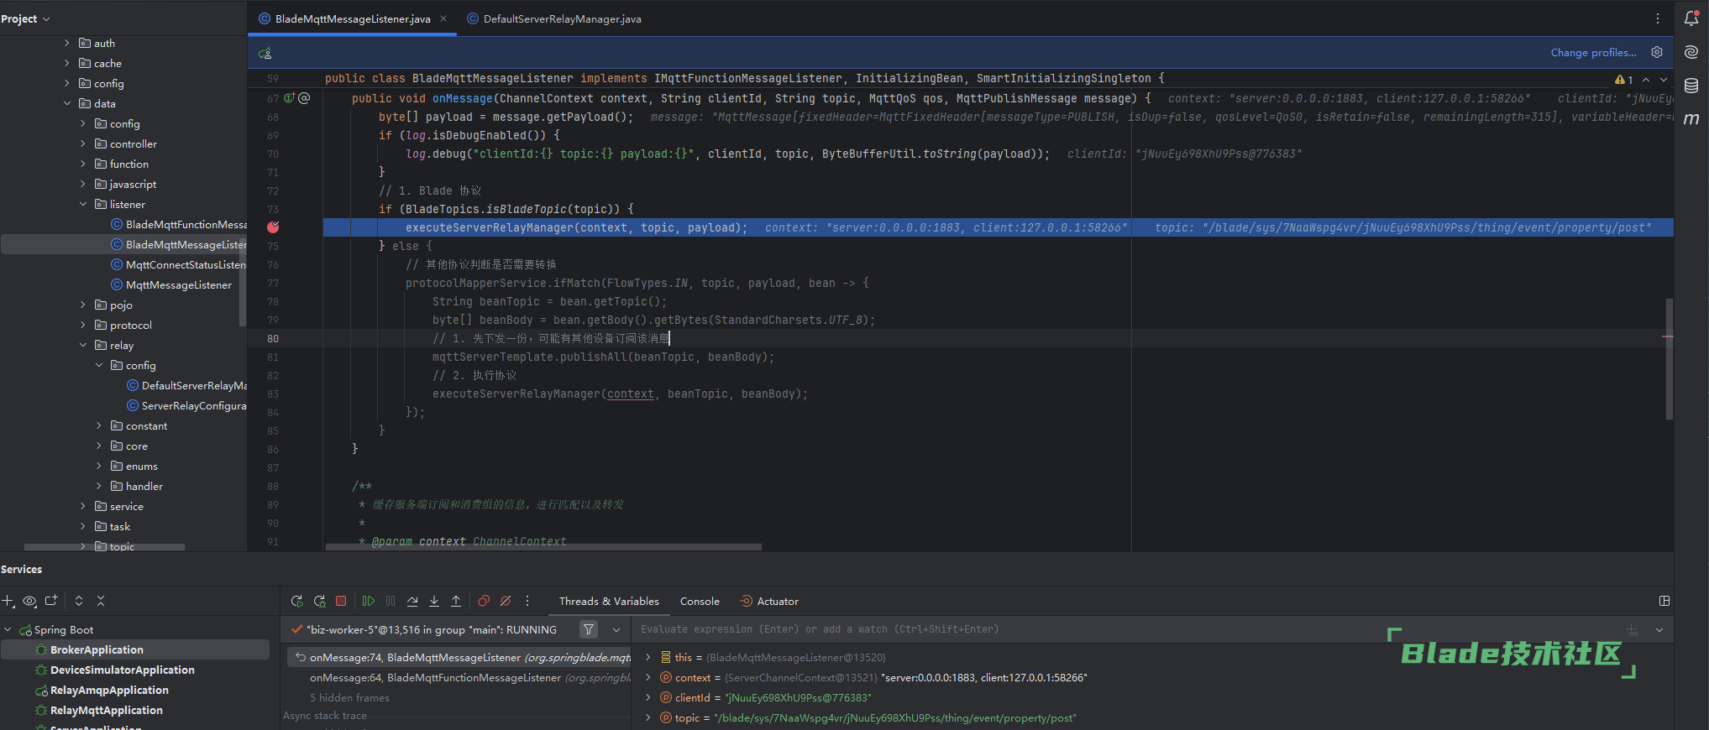Step over the current line
Viewport: 1709px width, 730px height.
pos(412,601)
